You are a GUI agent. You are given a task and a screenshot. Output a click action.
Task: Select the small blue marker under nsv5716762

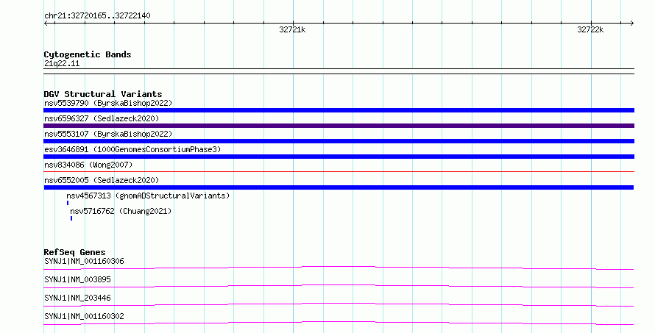point(71,218)
